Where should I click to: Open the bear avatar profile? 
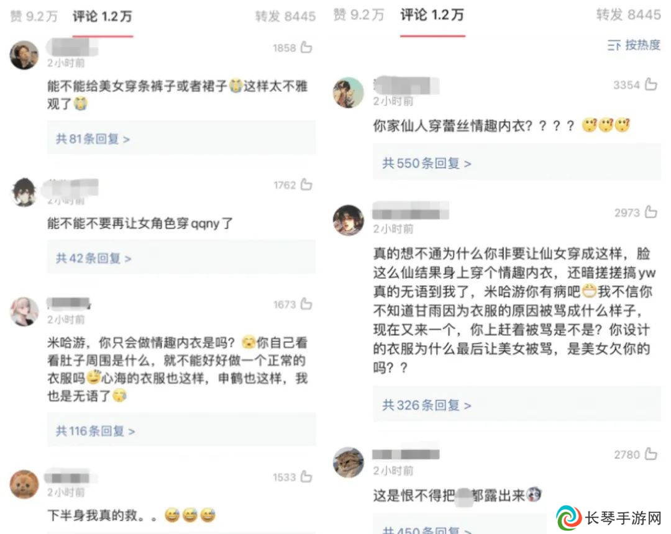point(24,484)
